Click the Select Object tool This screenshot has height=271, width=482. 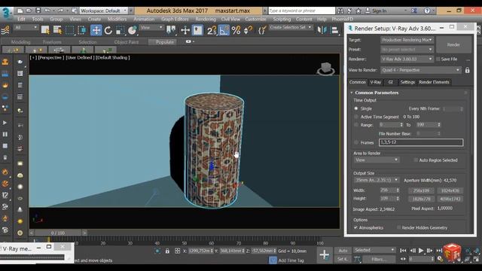pyautogui.click(x=45, y=30)
